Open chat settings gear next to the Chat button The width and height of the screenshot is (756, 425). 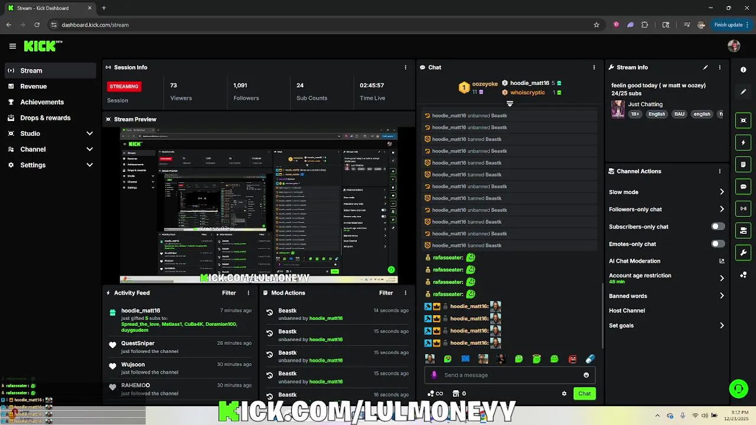pyautogui.click(x=564, y=394)
